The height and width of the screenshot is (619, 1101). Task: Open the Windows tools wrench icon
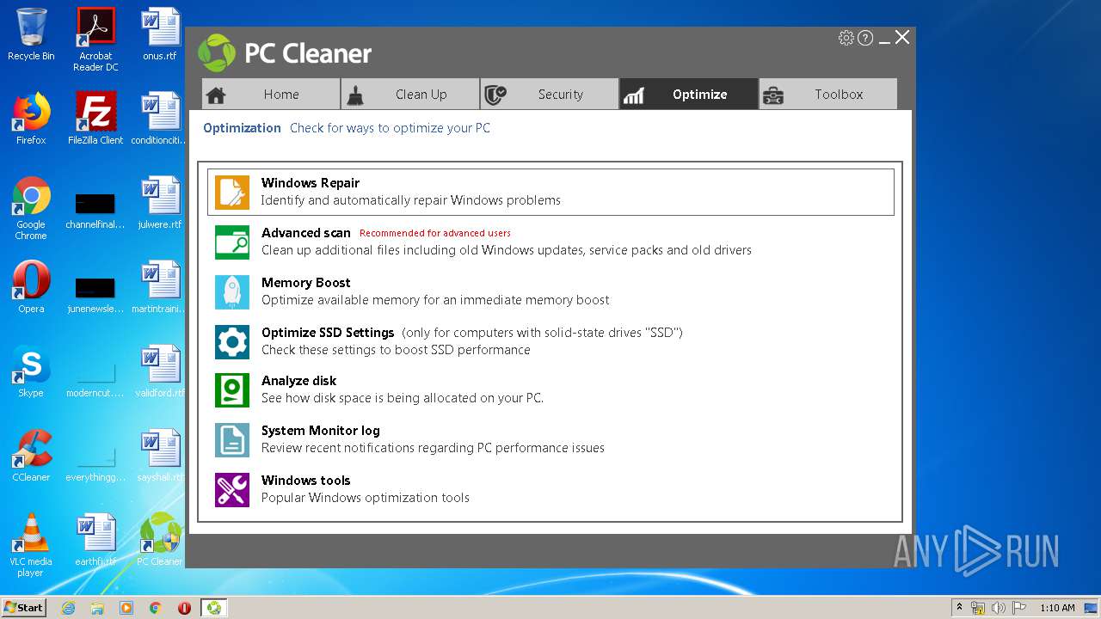pyautogui.click(x=232, y=490)
